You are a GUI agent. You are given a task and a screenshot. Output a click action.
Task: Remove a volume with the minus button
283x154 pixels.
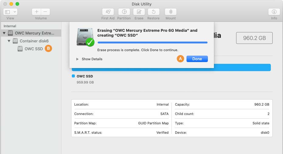tap(45, 12)
